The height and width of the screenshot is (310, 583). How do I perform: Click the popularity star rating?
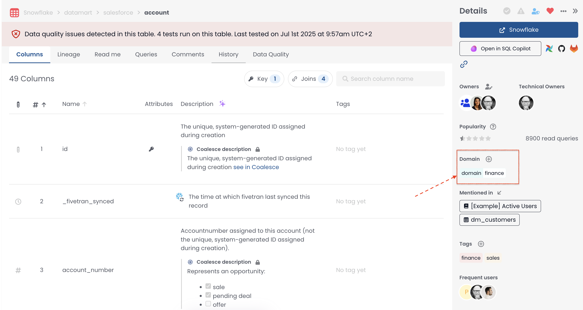pos(475,138)
